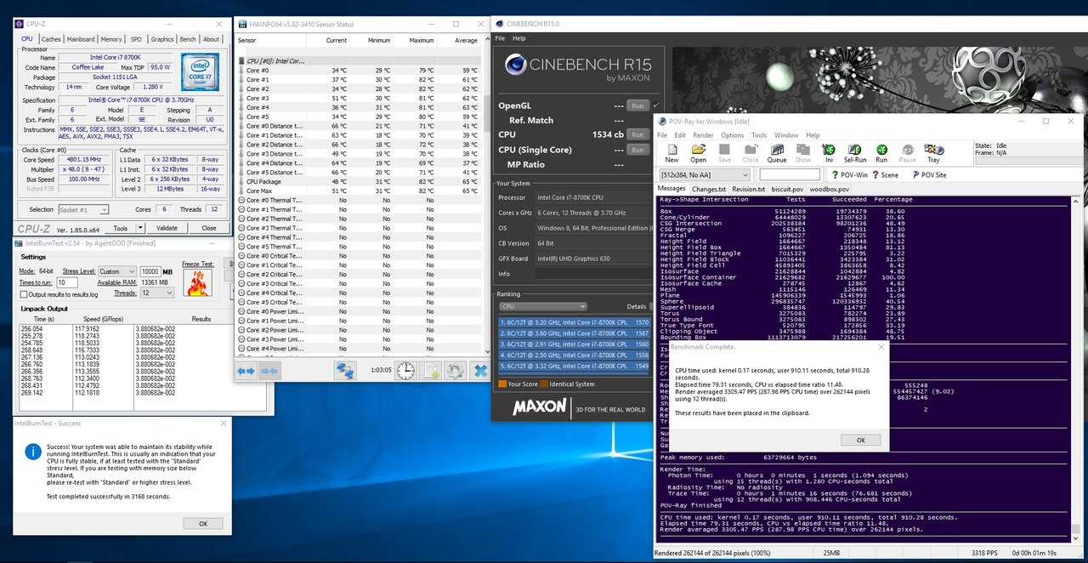Click the HWiNFO logging file icon
The image size is (1088, 563).
tap(431, 371)
